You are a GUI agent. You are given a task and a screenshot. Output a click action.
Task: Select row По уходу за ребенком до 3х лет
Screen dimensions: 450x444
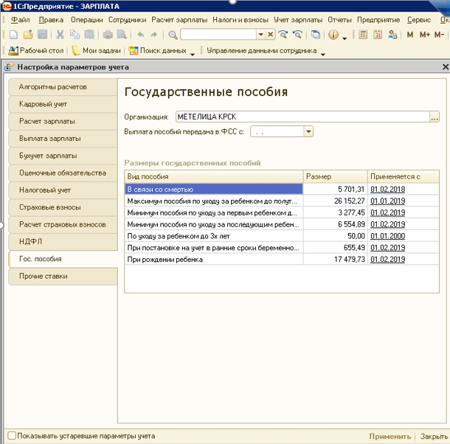pyautogui.click(x=282, y=236)
